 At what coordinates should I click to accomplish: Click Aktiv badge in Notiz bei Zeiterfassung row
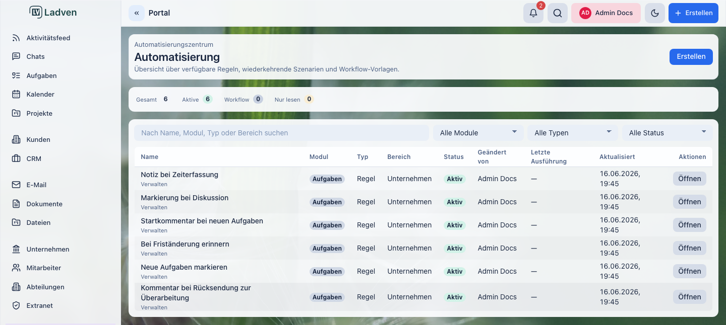point(455,179)
